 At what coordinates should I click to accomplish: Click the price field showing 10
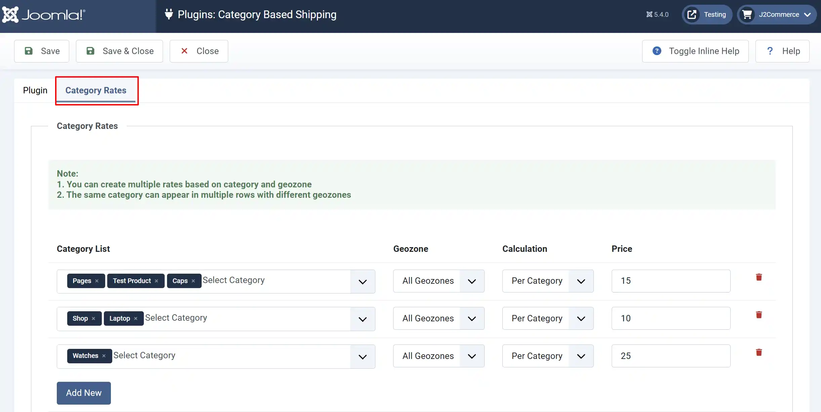(x=671, y=318)
